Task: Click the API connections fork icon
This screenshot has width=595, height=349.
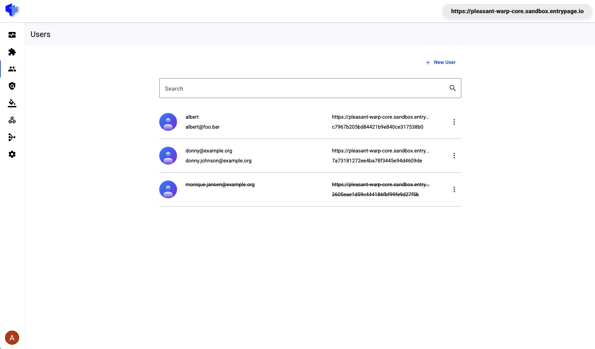Action: pyautogui.click(x=12, y=137)
